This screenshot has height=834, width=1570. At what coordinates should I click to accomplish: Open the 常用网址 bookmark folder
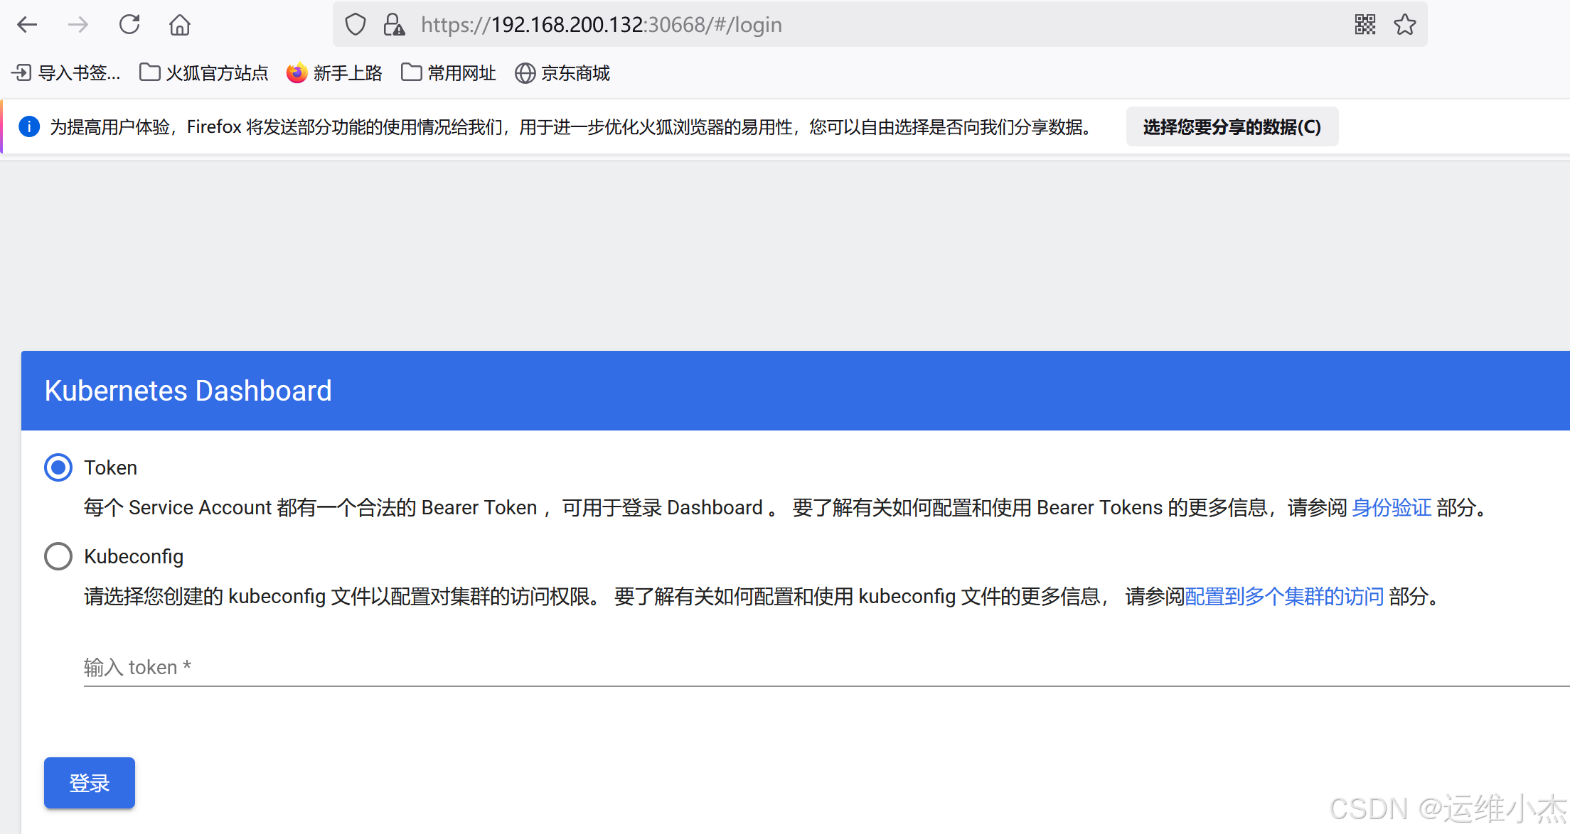click(x=449, y=73)
